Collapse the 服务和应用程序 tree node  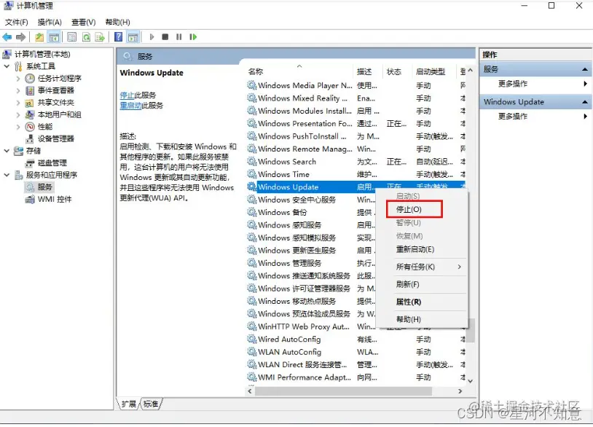click(7, 175)
